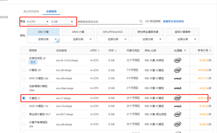This screenshot has width=217, height=133.
Task: Expand 全部分类 under X86 计算
Action: [x=43, y=39]
